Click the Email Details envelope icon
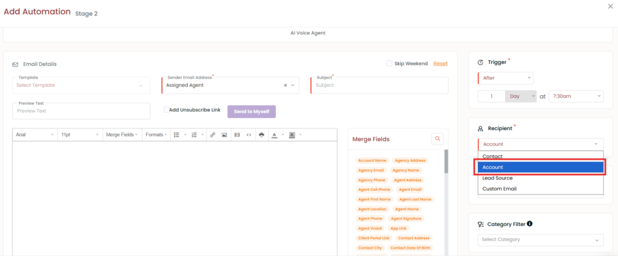This screenshot has width=618, height=256. (15, 64)
